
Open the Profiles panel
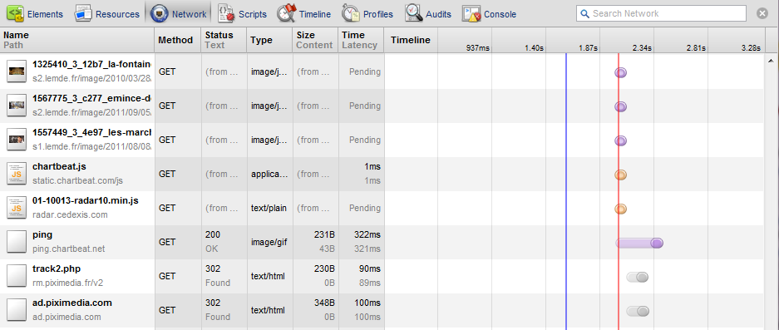point(367,14)
